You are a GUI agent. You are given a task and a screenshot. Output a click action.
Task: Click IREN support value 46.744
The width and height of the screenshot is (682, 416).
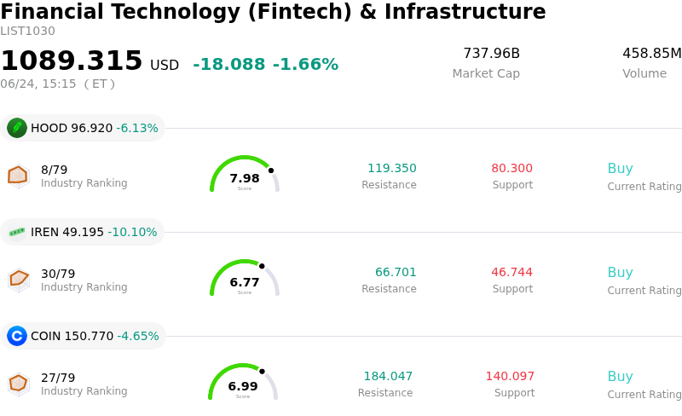[x=512, y=272]
